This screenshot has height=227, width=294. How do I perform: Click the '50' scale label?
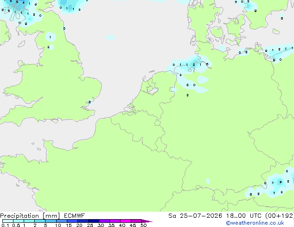(x=143, y=225)
